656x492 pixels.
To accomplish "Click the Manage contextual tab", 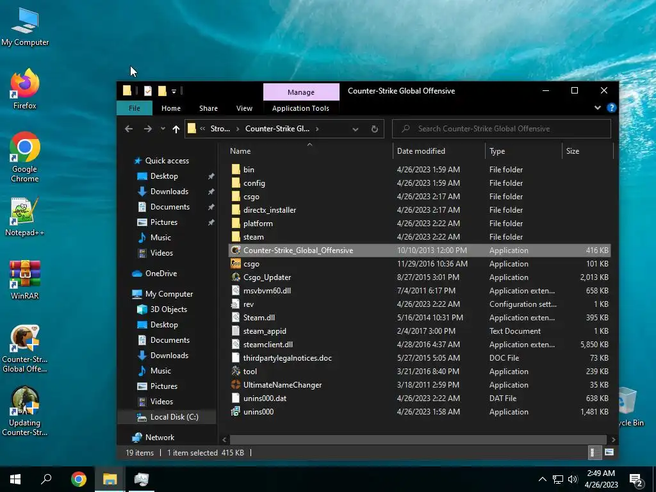I will pos(301,92).
